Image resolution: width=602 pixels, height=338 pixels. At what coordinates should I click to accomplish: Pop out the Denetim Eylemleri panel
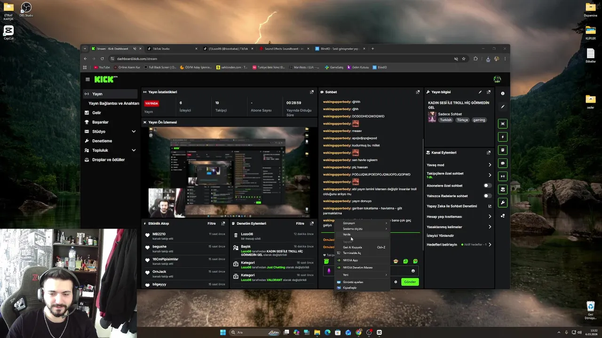311,223
